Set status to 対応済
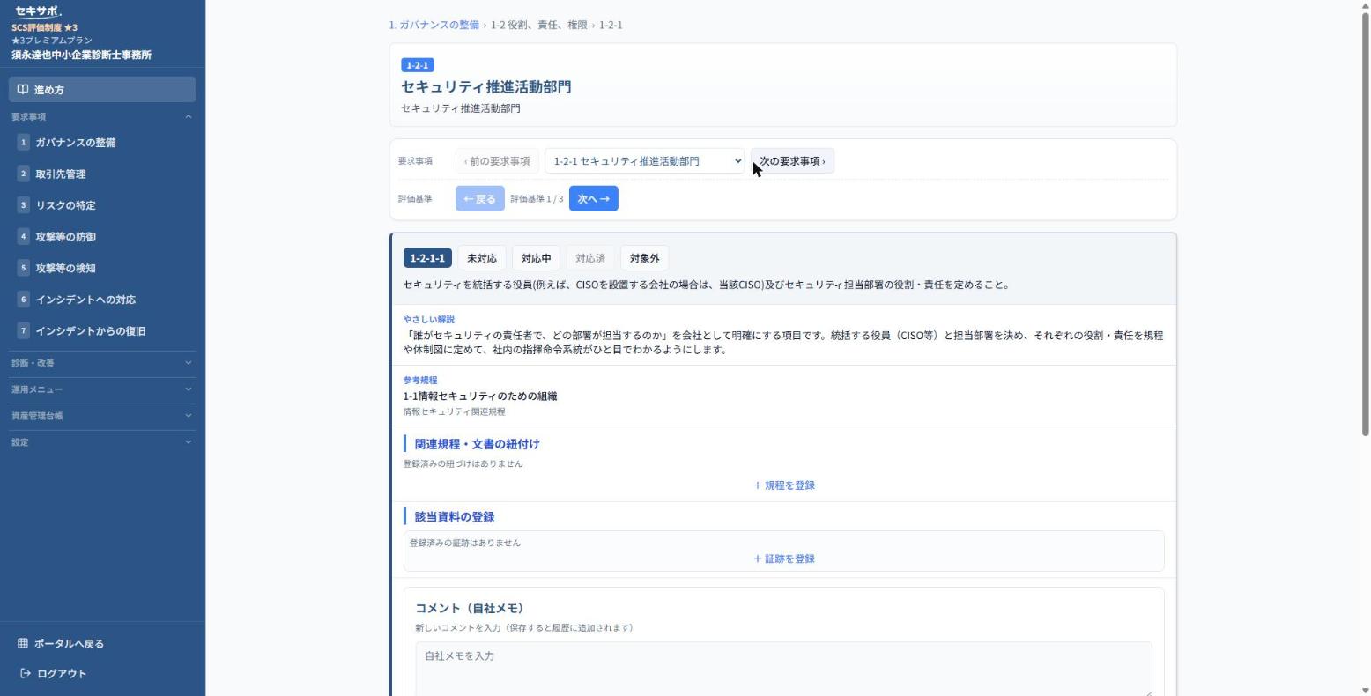 [x=590, y=258]
